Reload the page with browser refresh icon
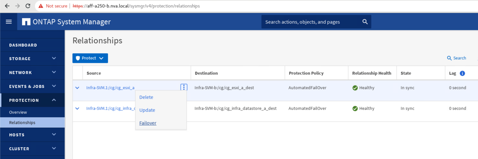478x159 pixels. (x=28, y=6)
